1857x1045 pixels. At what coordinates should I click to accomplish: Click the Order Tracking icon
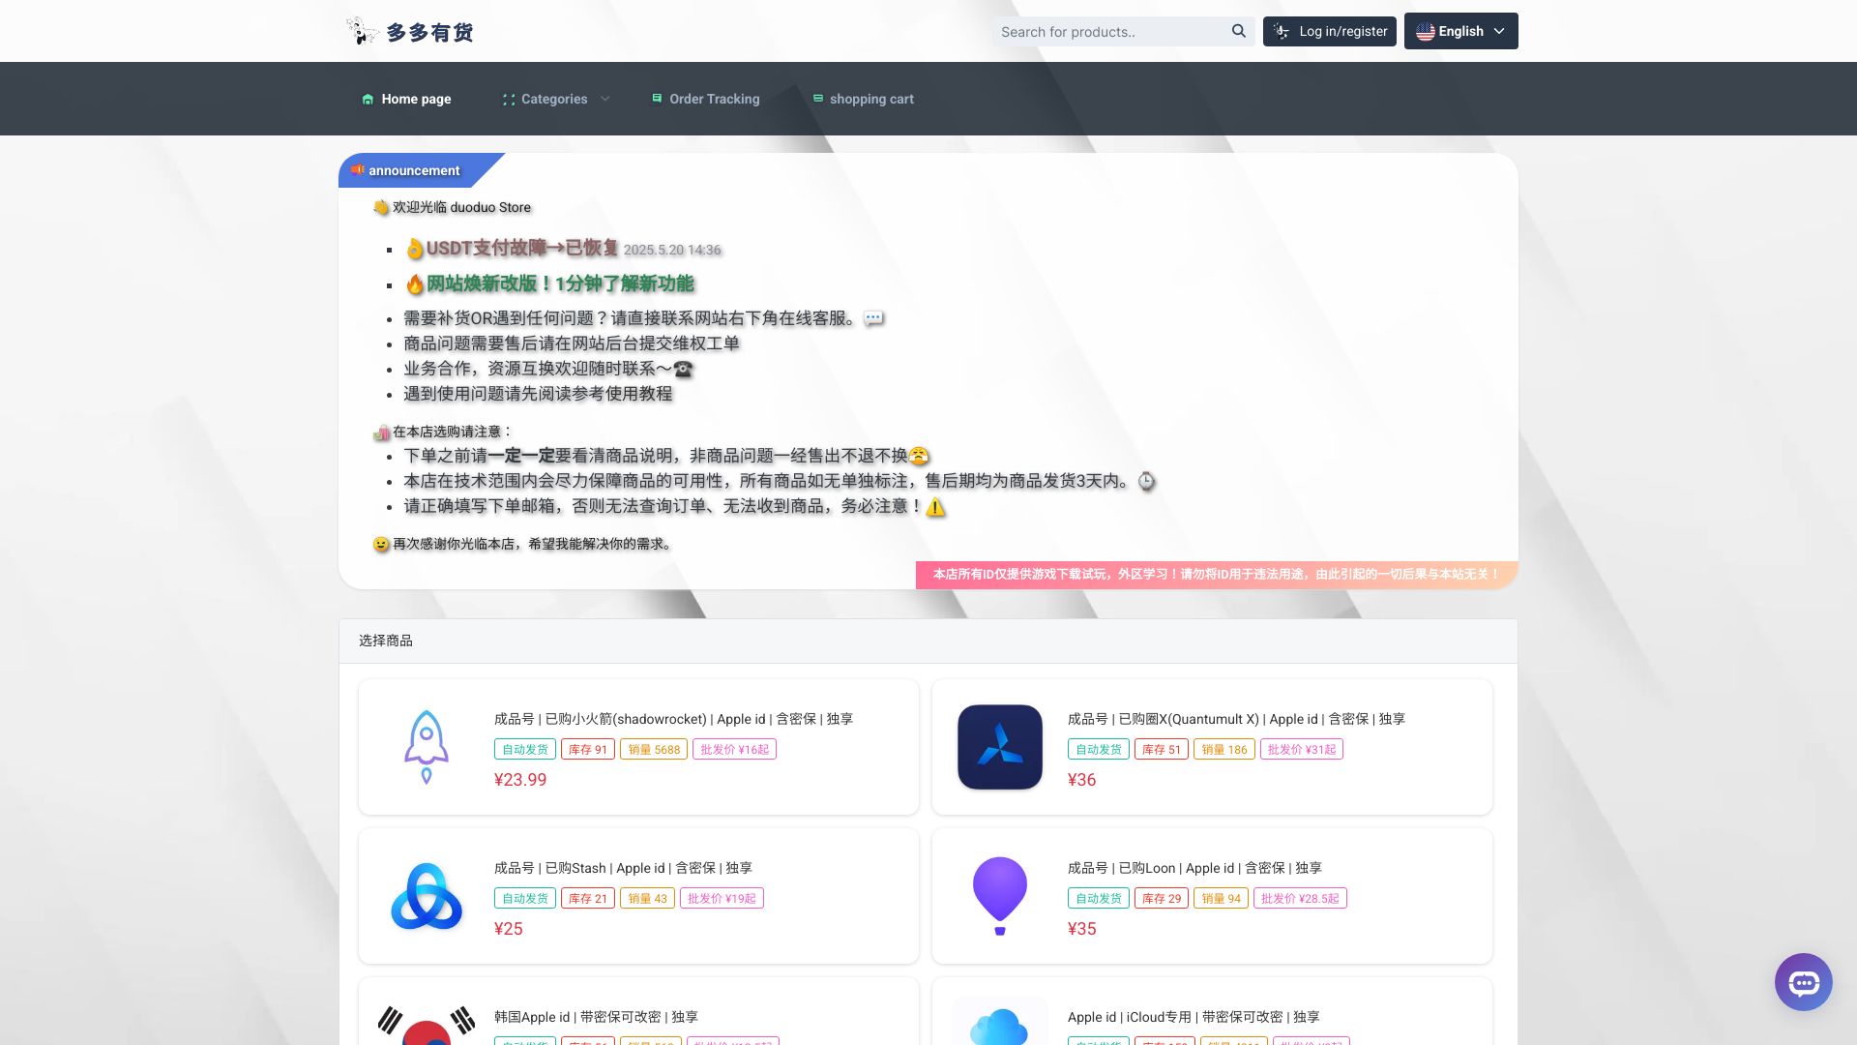657,98
